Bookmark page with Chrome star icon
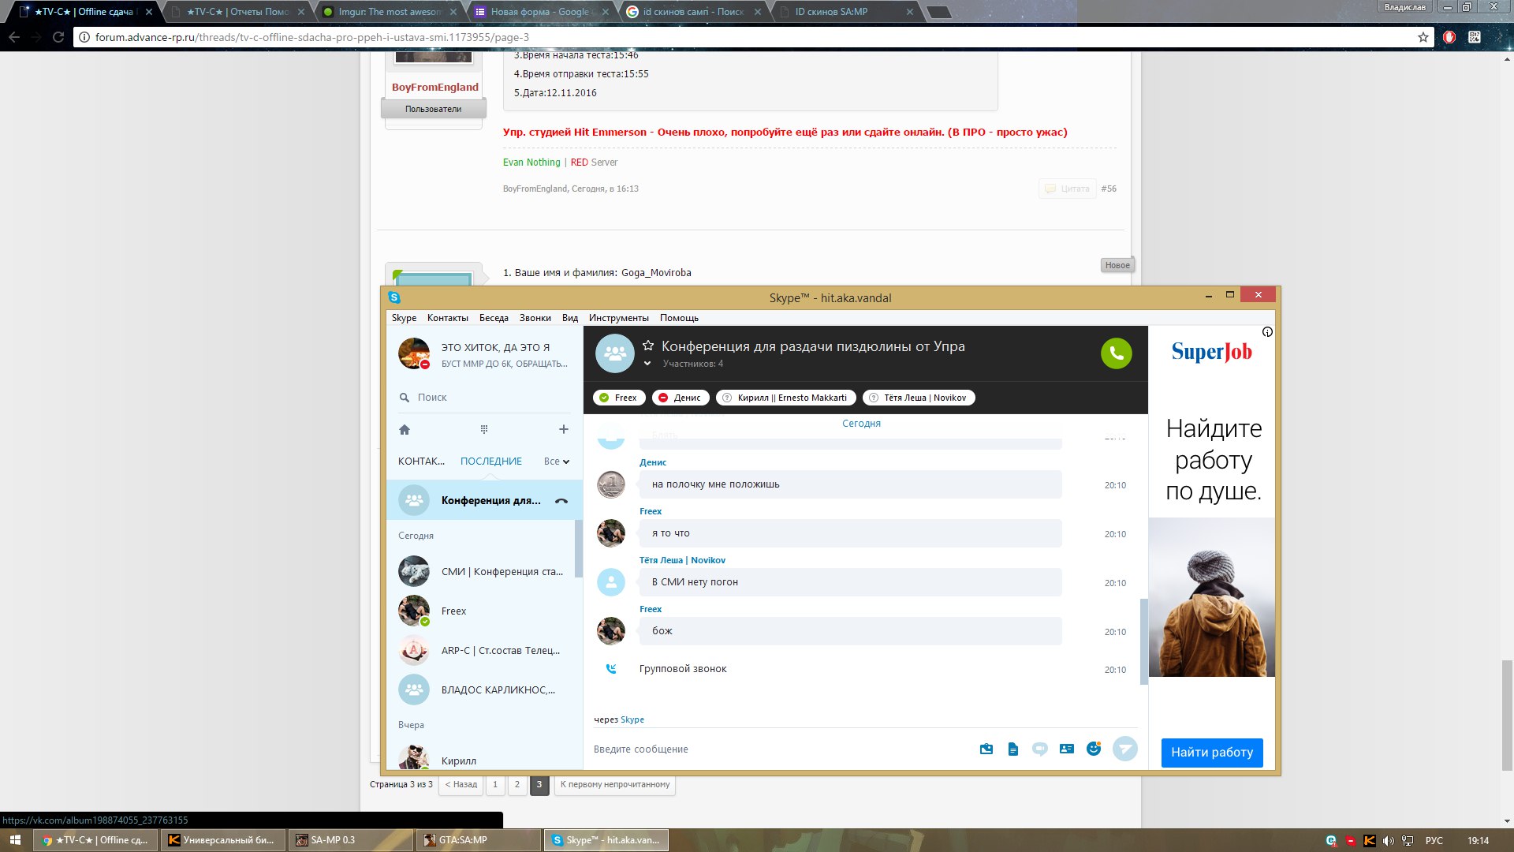Image resolution: width=1514 pixels, height=852 pixels. [x=1423, y=37]
